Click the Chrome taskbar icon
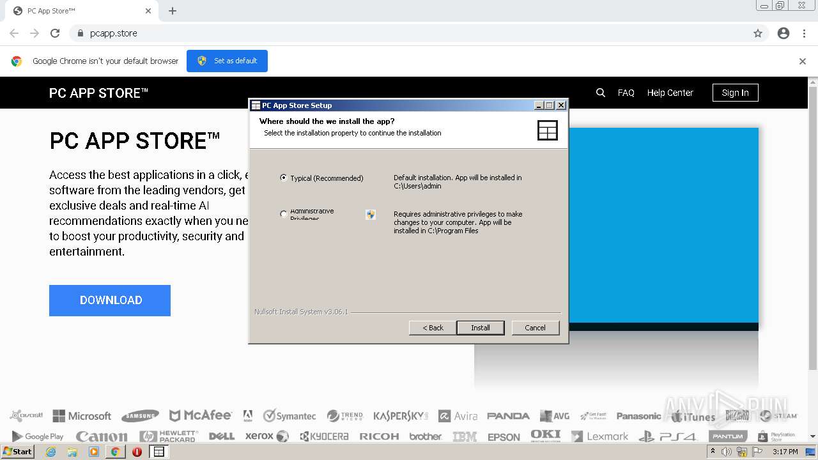This screenshot has height=460, width=818. pos(116,452)
